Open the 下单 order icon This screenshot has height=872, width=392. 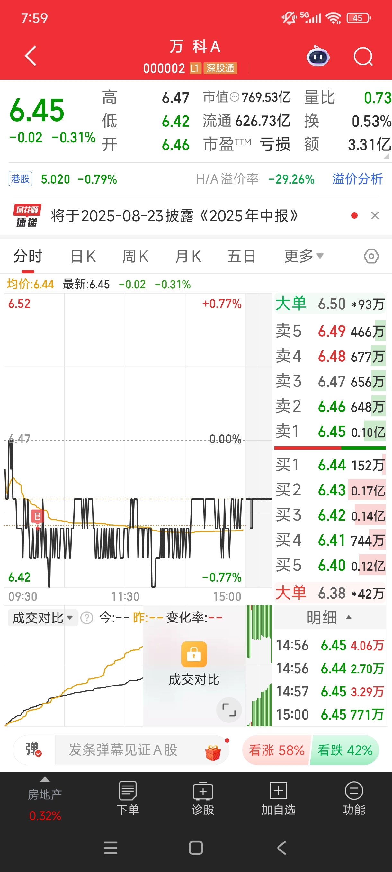coord(128,798)
